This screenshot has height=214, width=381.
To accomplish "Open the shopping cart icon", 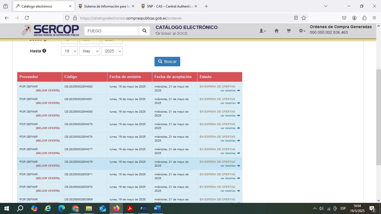I will [x=289, y=31].
